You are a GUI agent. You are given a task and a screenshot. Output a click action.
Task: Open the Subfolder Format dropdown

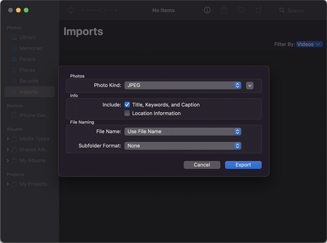tap(183, 145)
